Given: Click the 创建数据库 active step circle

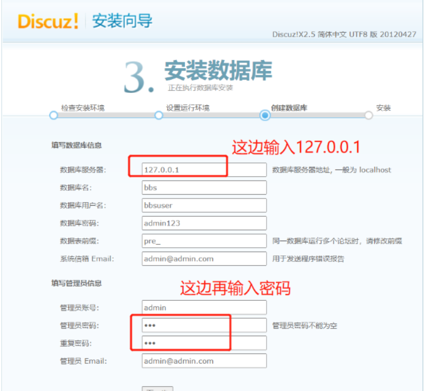Looking at the screenshot, I should (x=265, y=115).
